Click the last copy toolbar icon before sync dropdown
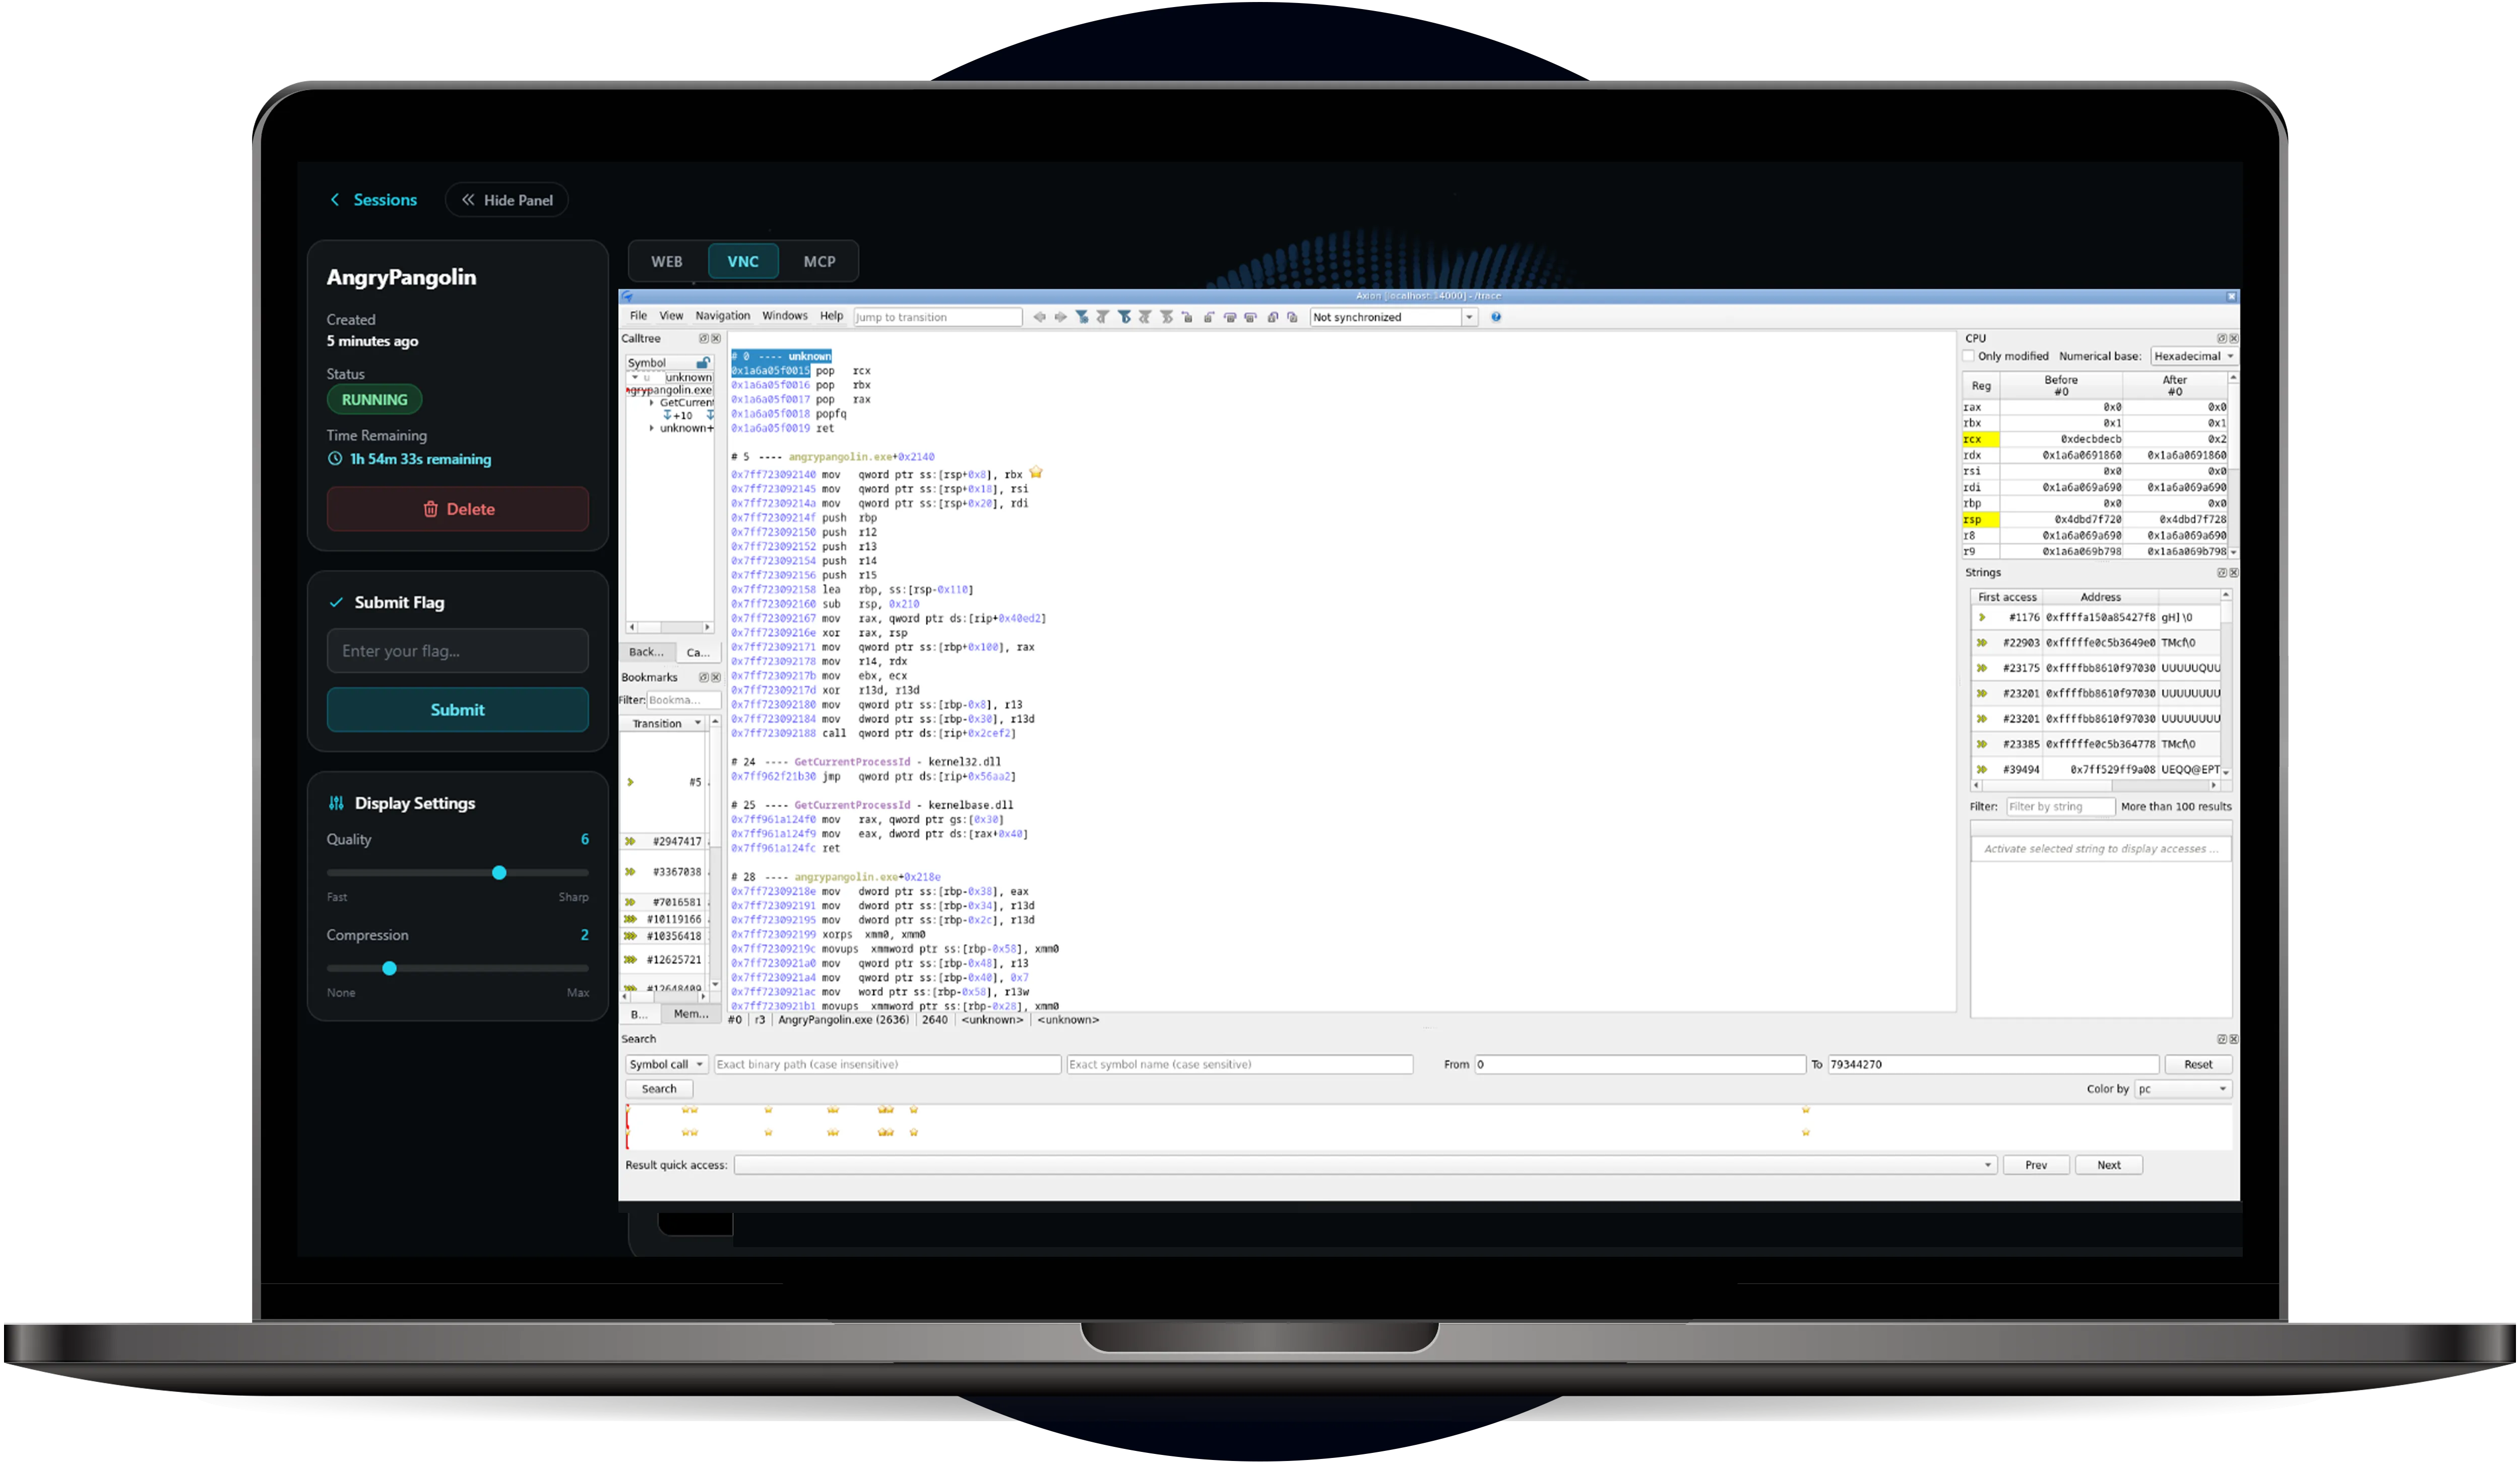 pyautogui.click(x=1293, y=317)
